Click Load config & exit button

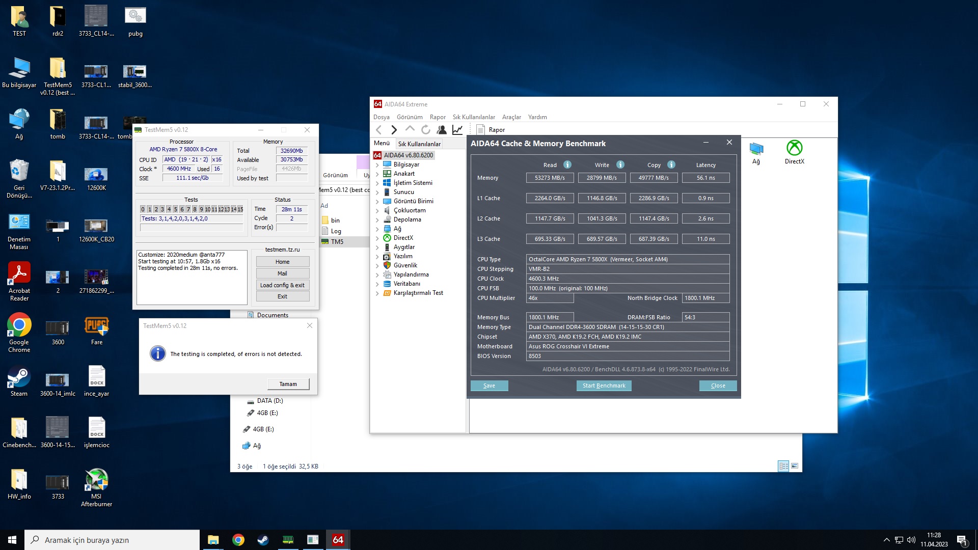(282, 285)
